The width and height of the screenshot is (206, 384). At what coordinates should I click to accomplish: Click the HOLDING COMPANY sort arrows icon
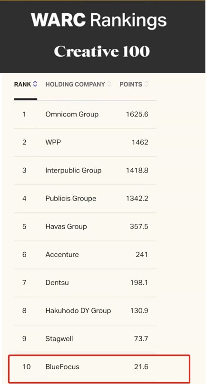pyautogui.click(x=109, y=84)
